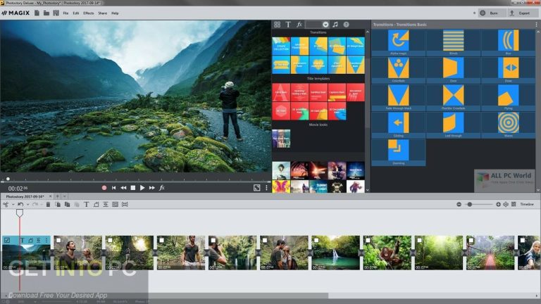The width and height of the screenshot is (541, 304).
Task: Select the Flexible Crossfade transition
Action: click(453, 98)
